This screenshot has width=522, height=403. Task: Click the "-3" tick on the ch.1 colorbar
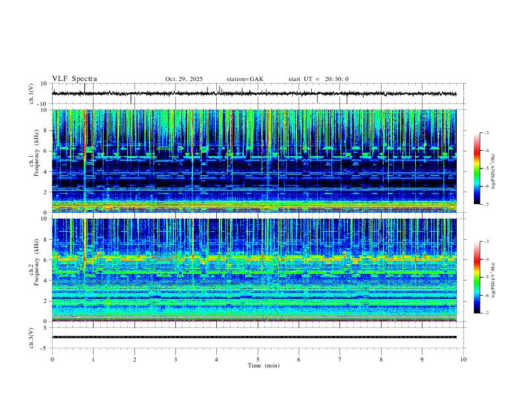(486, 132)
